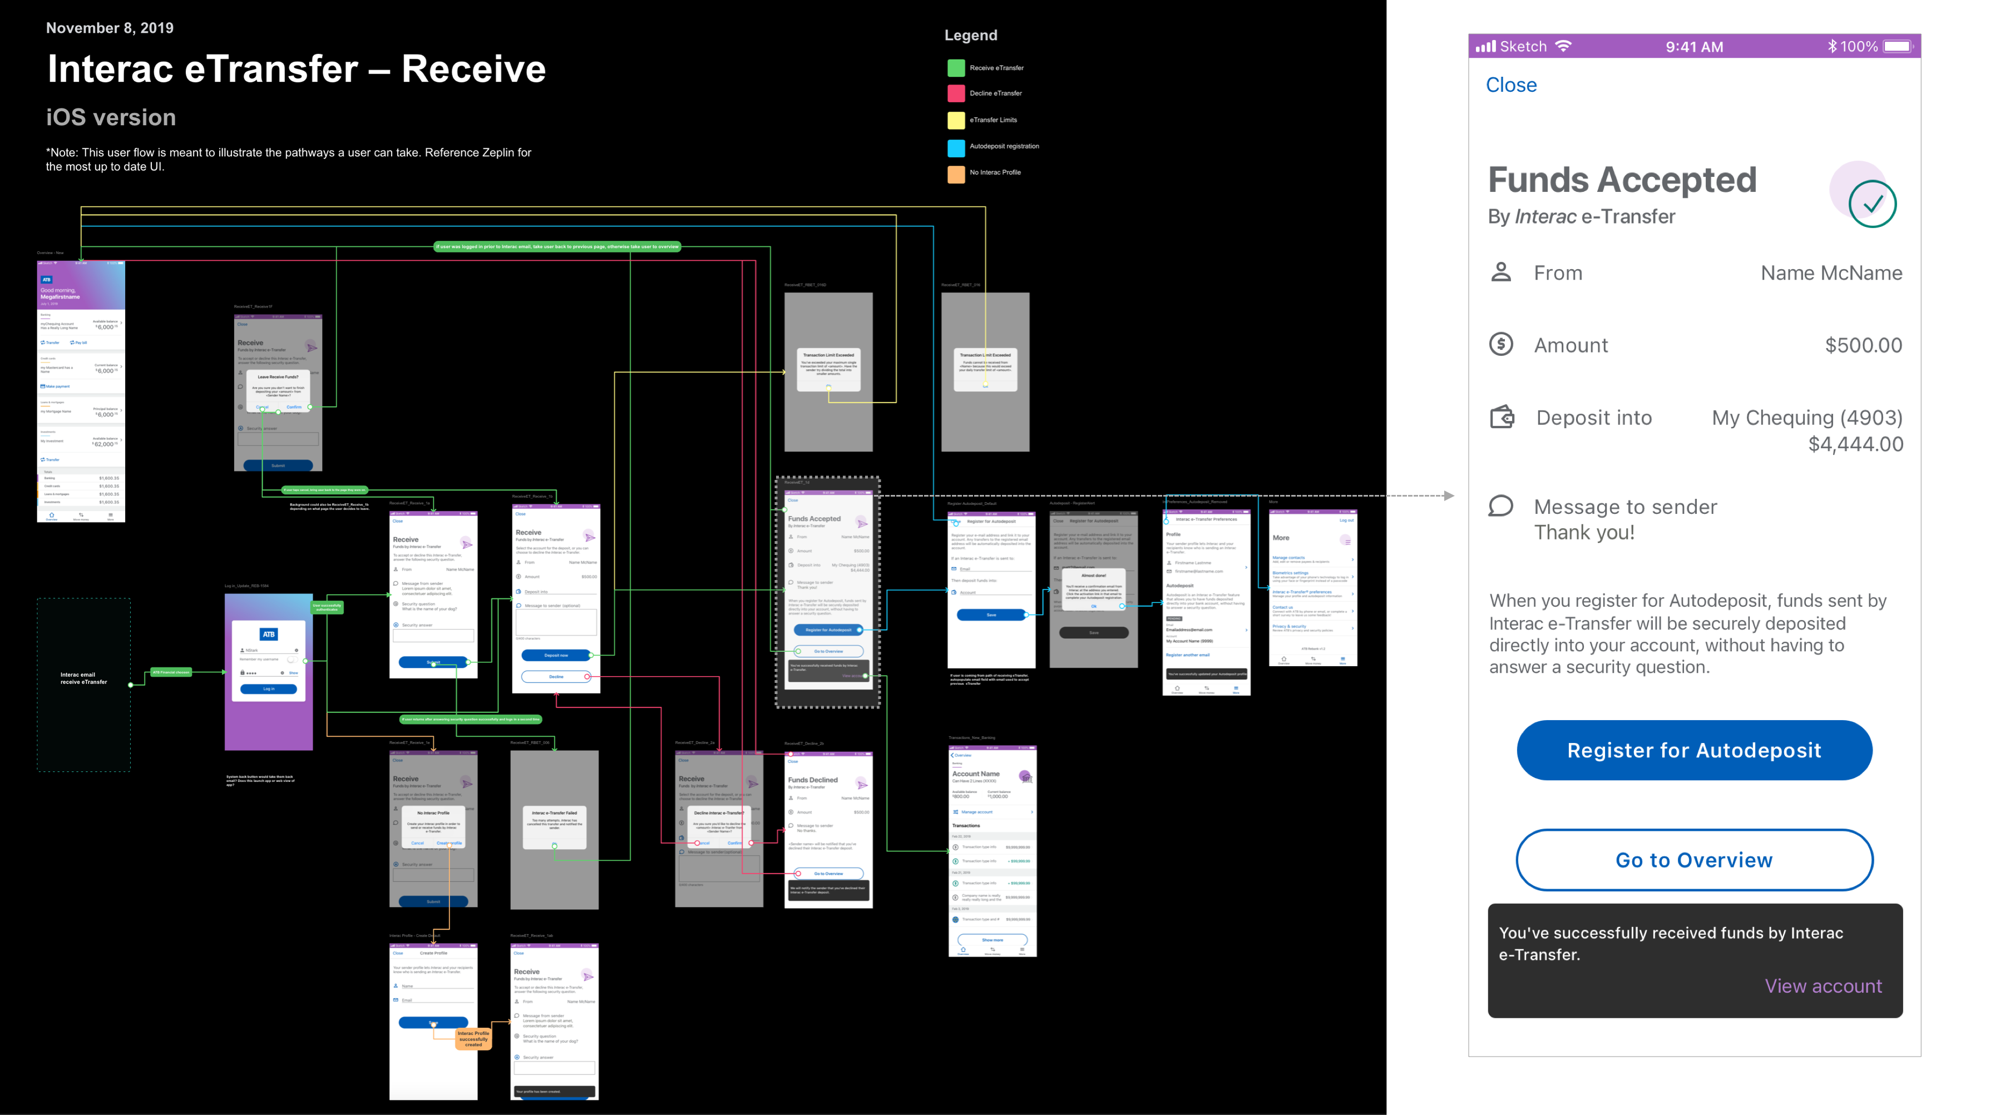Click the large "Funds Accepted" heading

(x=1622, y=179)
